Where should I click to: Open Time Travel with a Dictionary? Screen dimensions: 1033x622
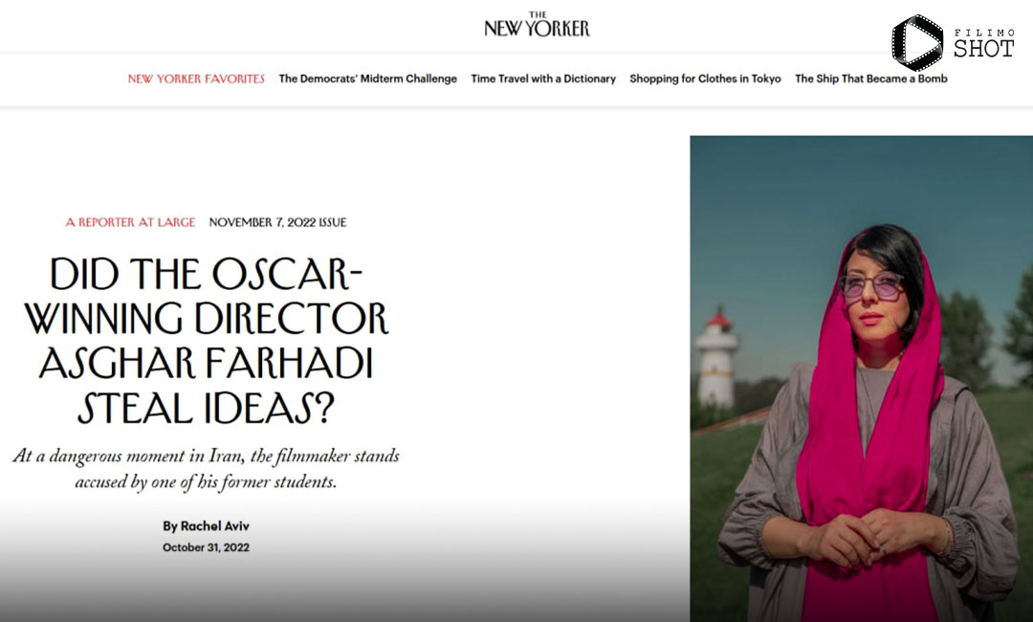543,78
